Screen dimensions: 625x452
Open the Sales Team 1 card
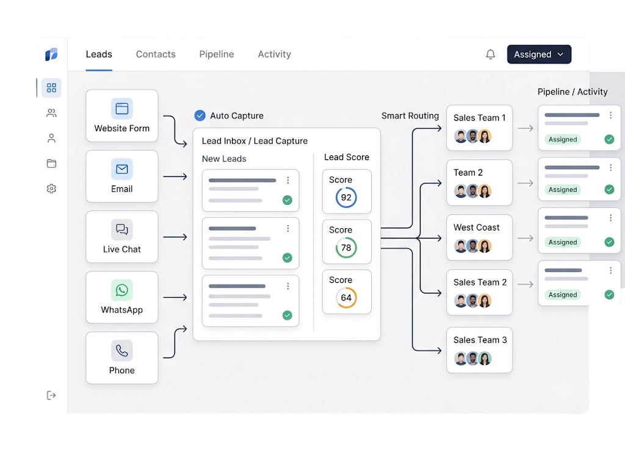(x=479, y=128)
